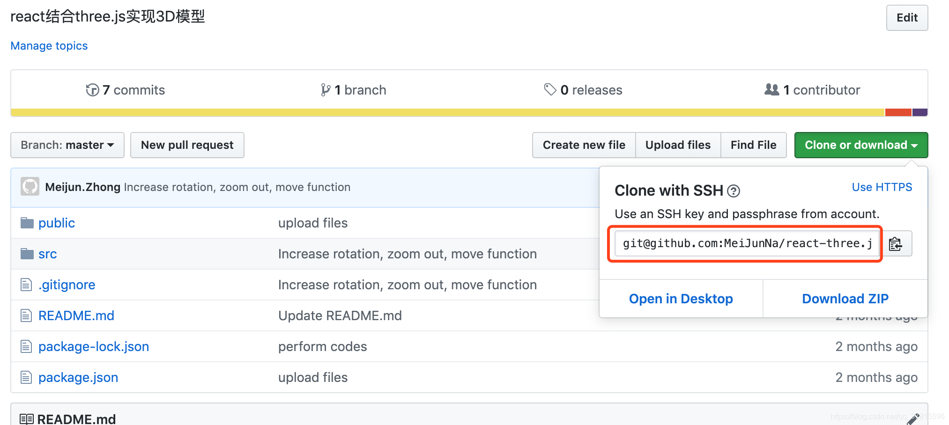
Task: Click the Meijun.Zhong author name
Action: 83,187
